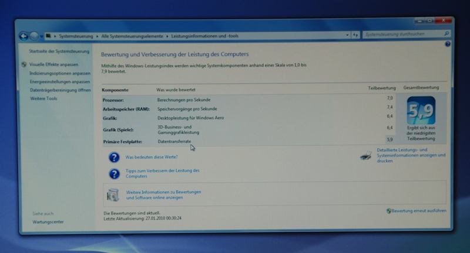Click the Forward navigation arrow button
Screen dimensions: 470x253
pos(34,36)
